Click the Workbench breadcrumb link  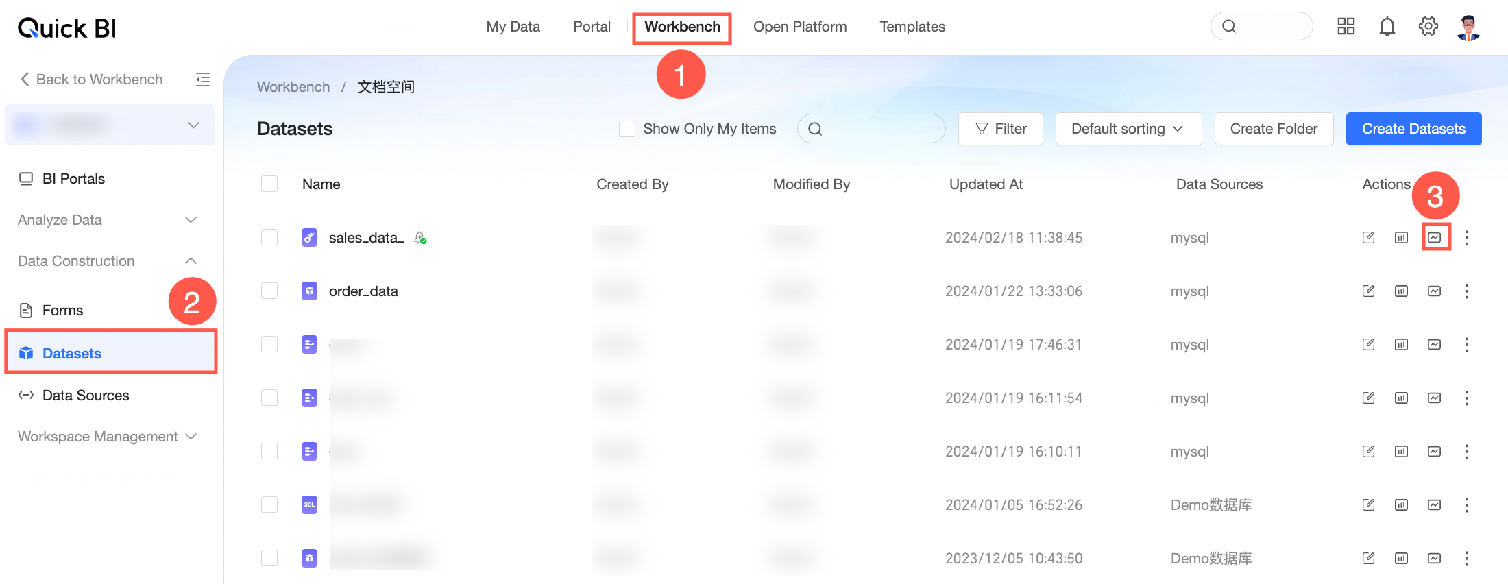pos(293,87)
